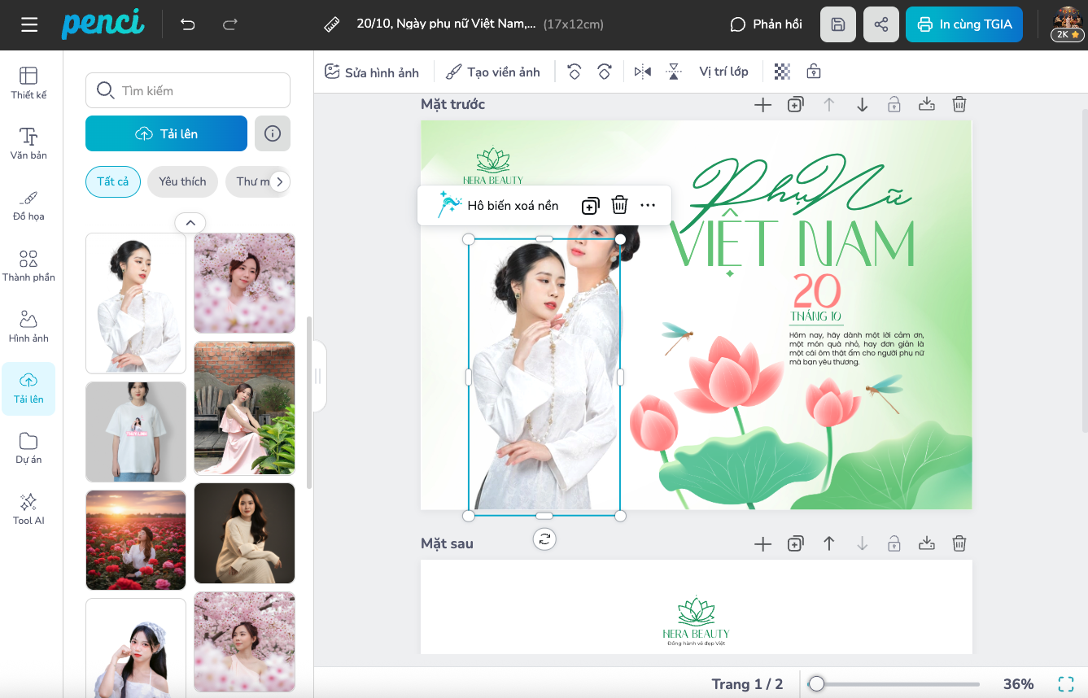Collapse the uploads filter chevron up
Viewport: 1088px width, 698px height.
(190, 222)
